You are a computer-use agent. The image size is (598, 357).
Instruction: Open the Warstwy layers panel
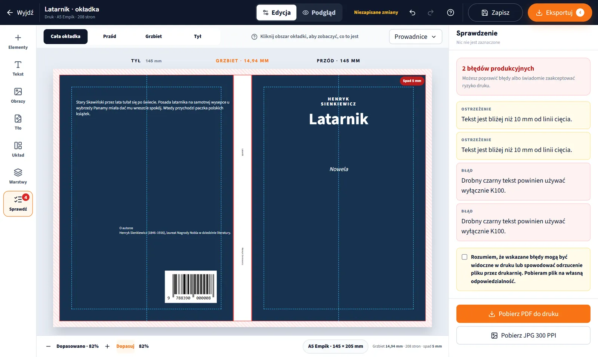(18, 177)
